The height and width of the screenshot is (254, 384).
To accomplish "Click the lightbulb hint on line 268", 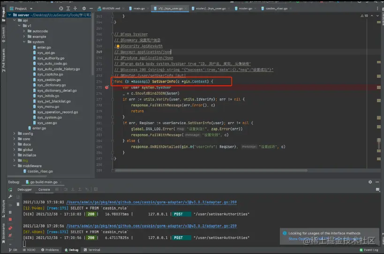I will click(x=118, y=46).
